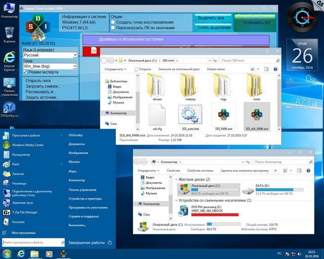Expand the Organize menu in SDI-mini window
Viewport: 324px width, 259px height.
coord(115,69)
